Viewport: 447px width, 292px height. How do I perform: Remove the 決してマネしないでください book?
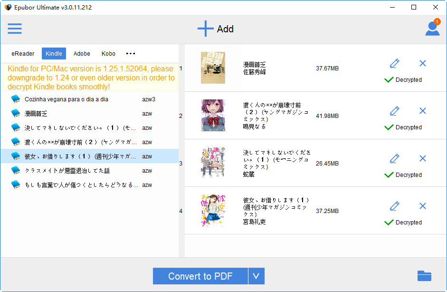tap(422, 158)
